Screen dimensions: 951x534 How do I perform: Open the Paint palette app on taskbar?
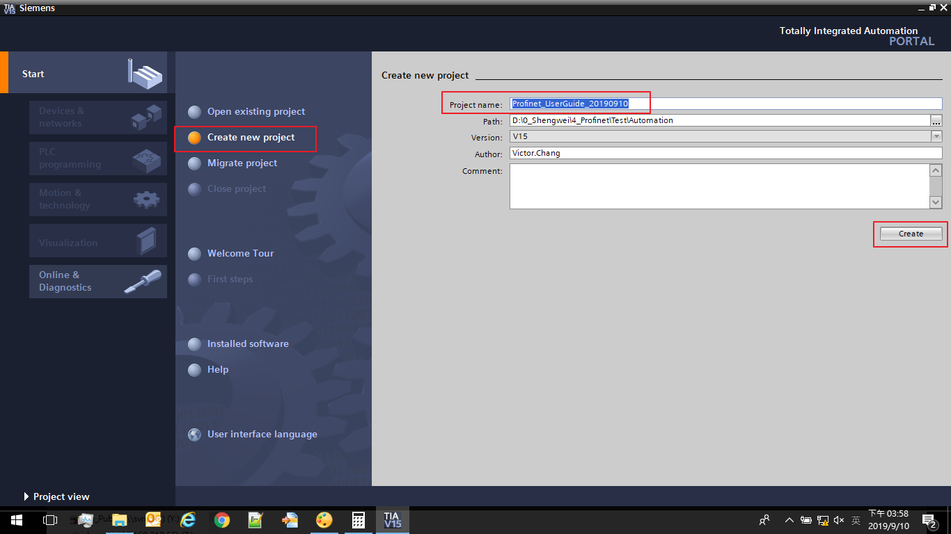point(324,520)
